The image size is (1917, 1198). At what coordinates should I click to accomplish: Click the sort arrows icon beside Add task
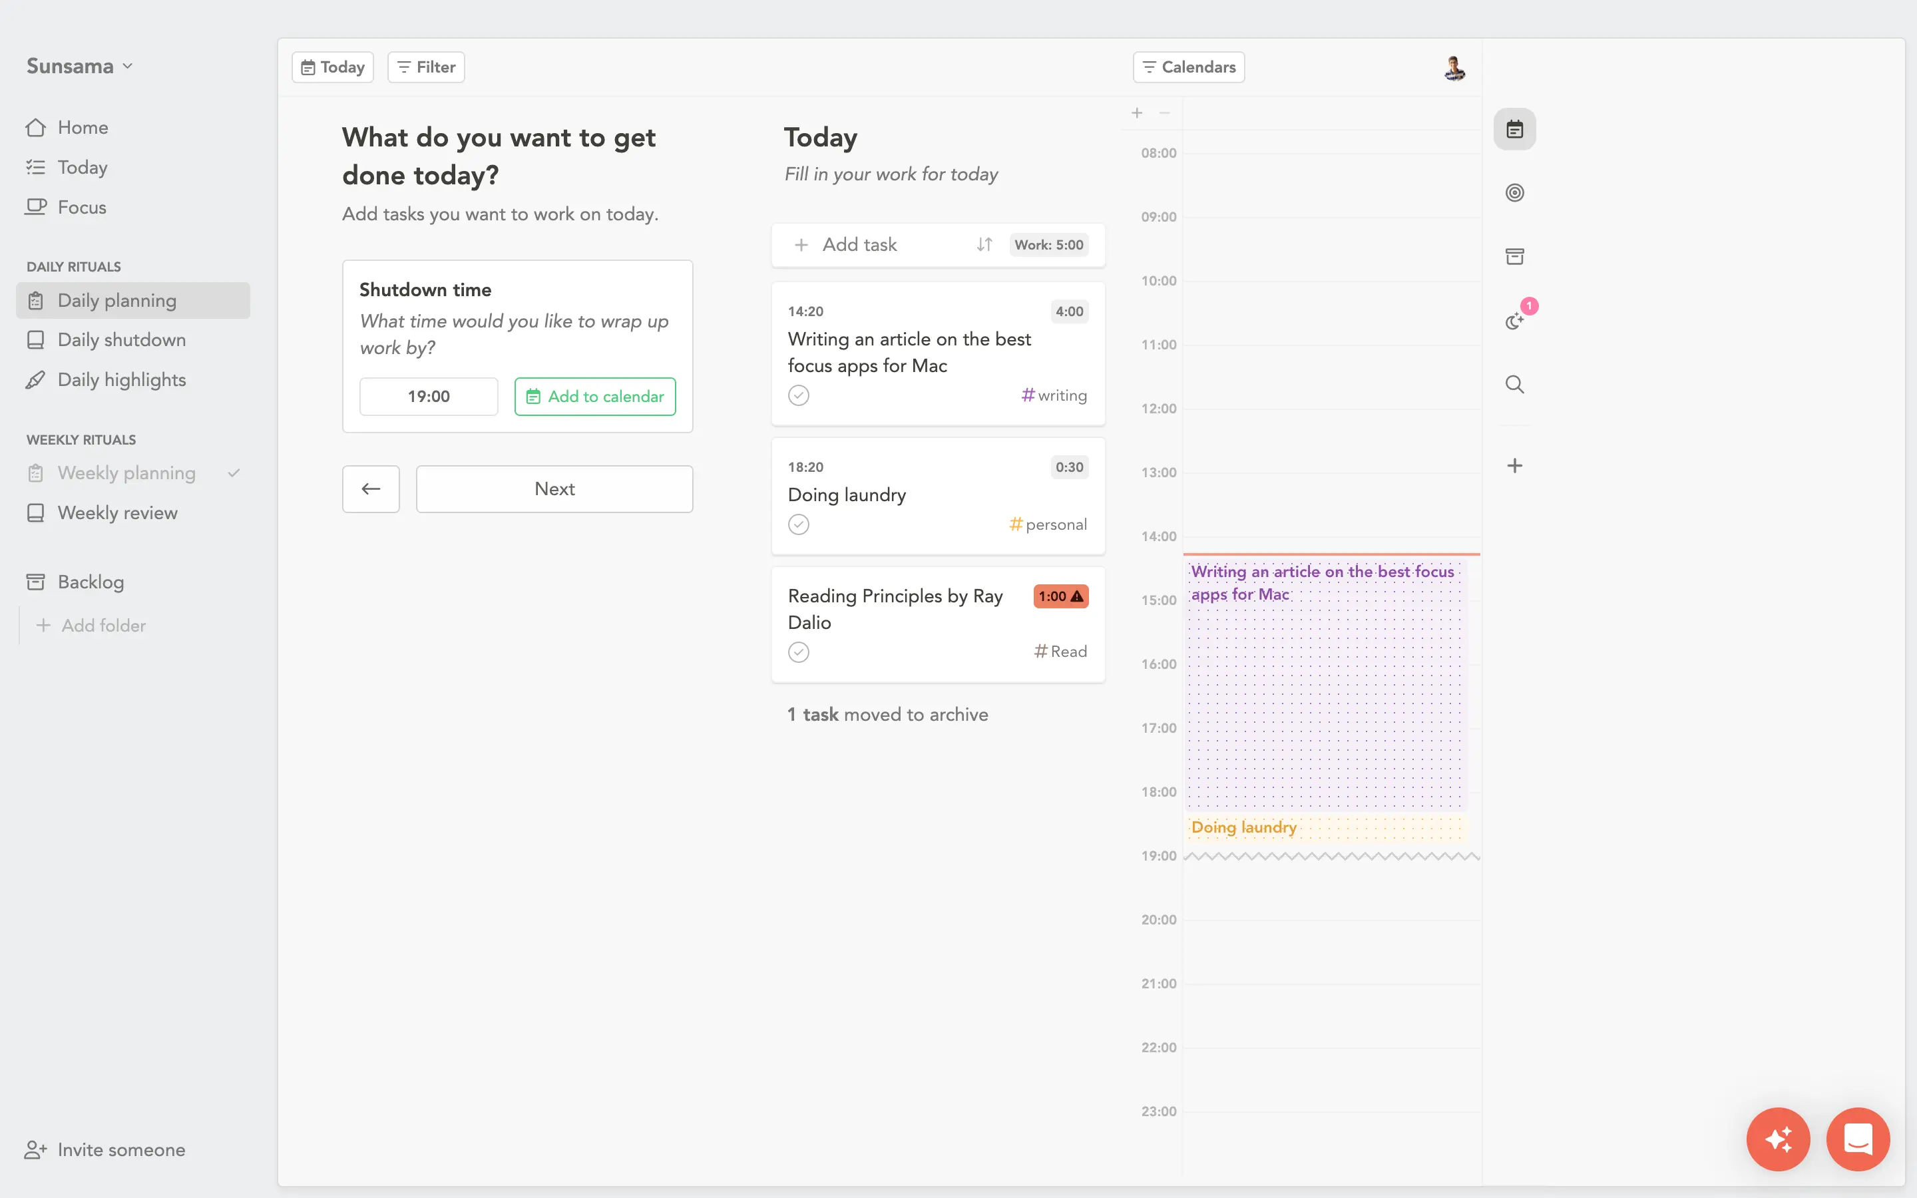984,245
